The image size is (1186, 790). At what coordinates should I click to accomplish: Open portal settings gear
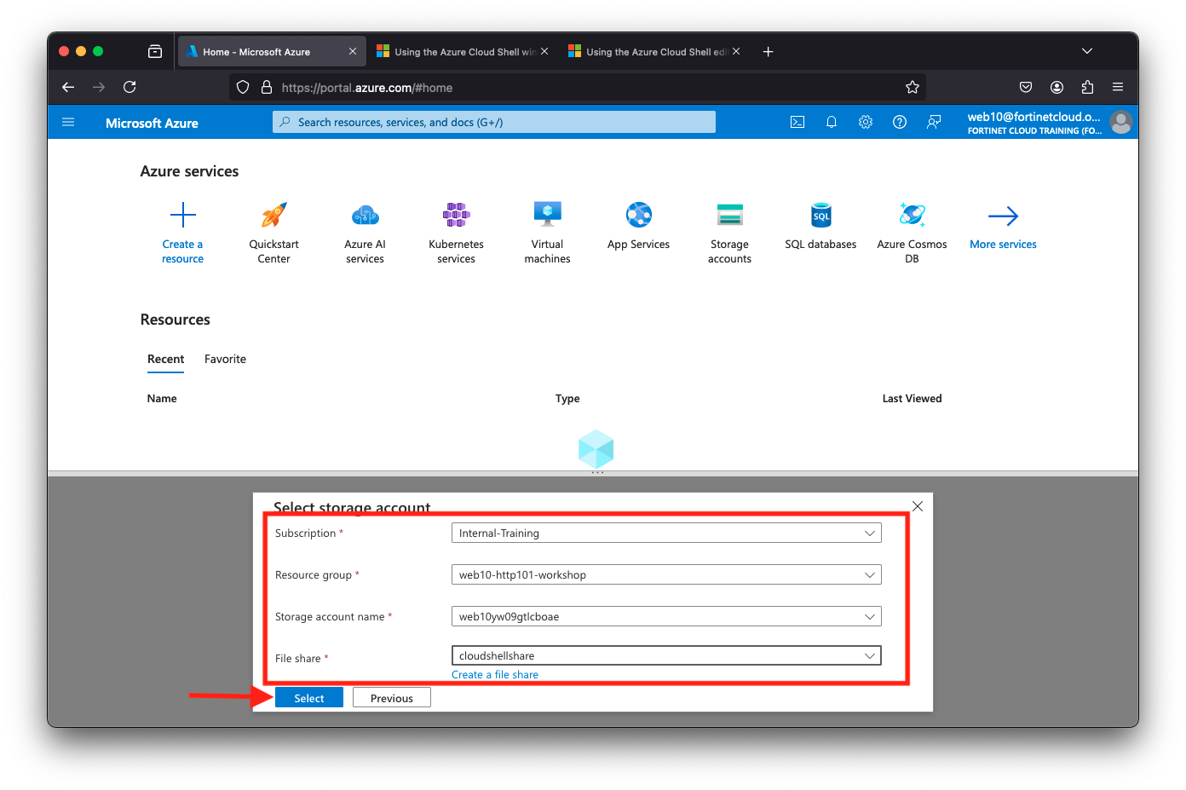[866, 122]
